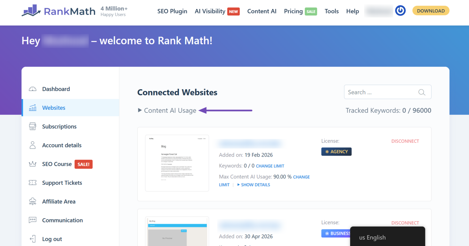
Task: Click the SALE badge beside Pricing
Action: [311, 11]
